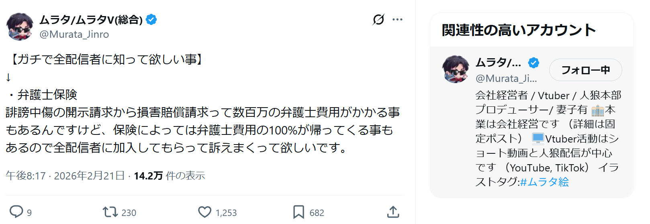Click the 午後8:17 2026年2月21日 timestamp
The height and width of the screenshot is (224, 650).
65,175
